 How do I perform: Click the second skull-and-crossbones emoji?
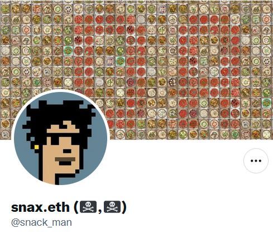tap(112, 207)
